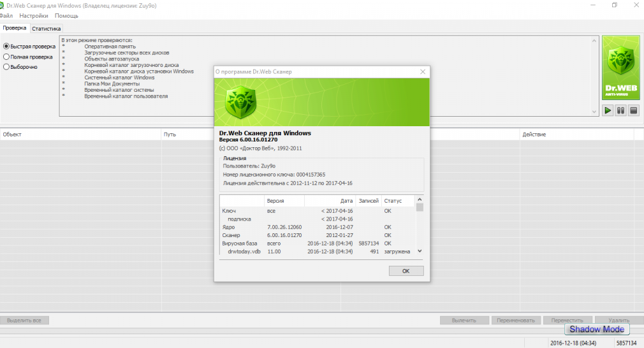Start scan with green play button
Viewport: 644px width, 348px height.
608,110
